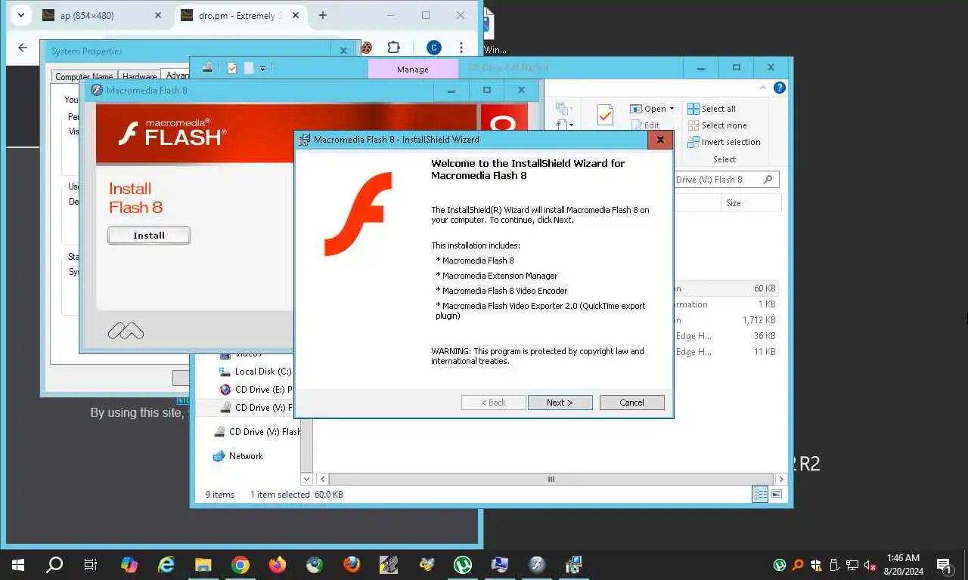Click the horizontal scrollbar thumb in Explorer

pyautogui.click(x=551, y=479)
